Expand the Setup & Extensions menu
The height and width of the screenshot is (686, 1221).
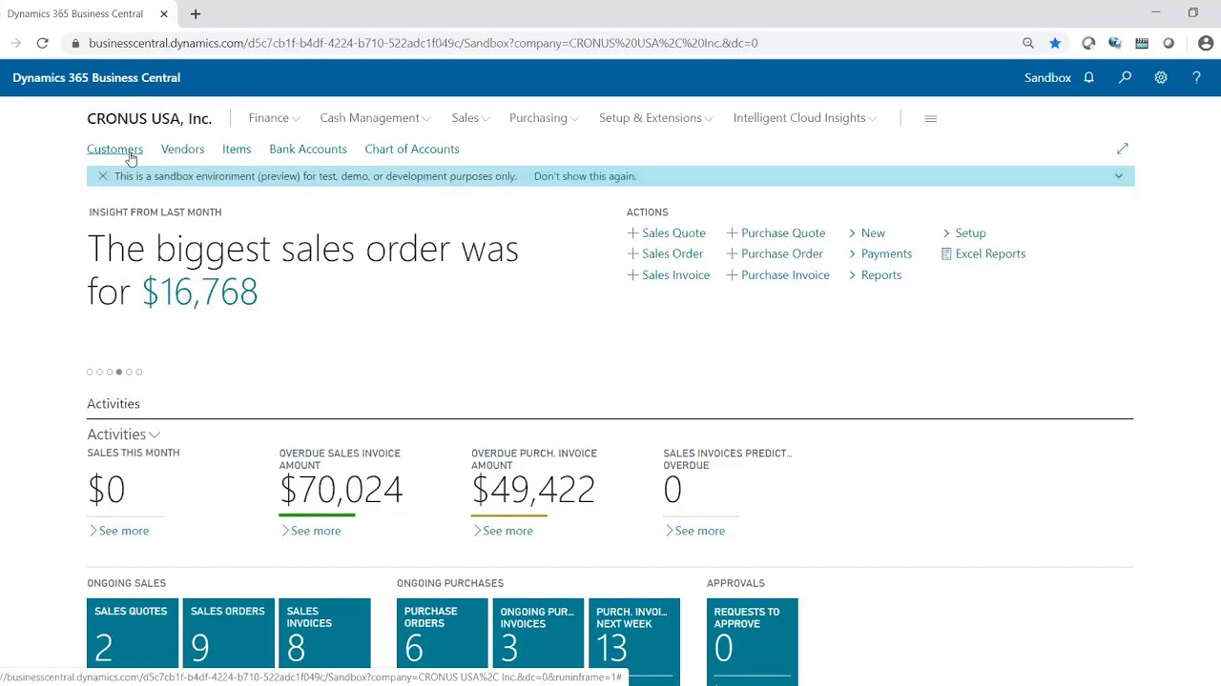[656, 118]
